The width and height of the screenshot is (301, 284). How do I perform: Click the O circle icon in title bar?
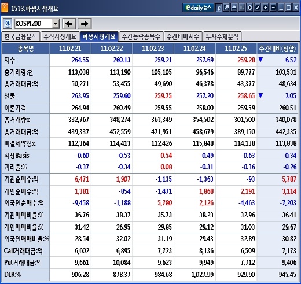coord(249,8)
